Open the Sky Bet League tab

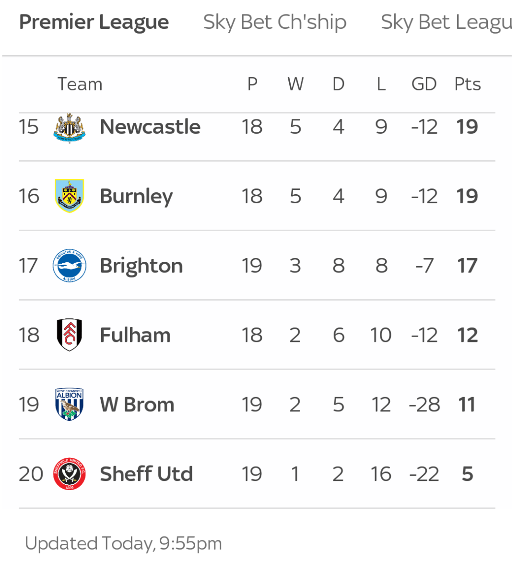pos(447,22)
